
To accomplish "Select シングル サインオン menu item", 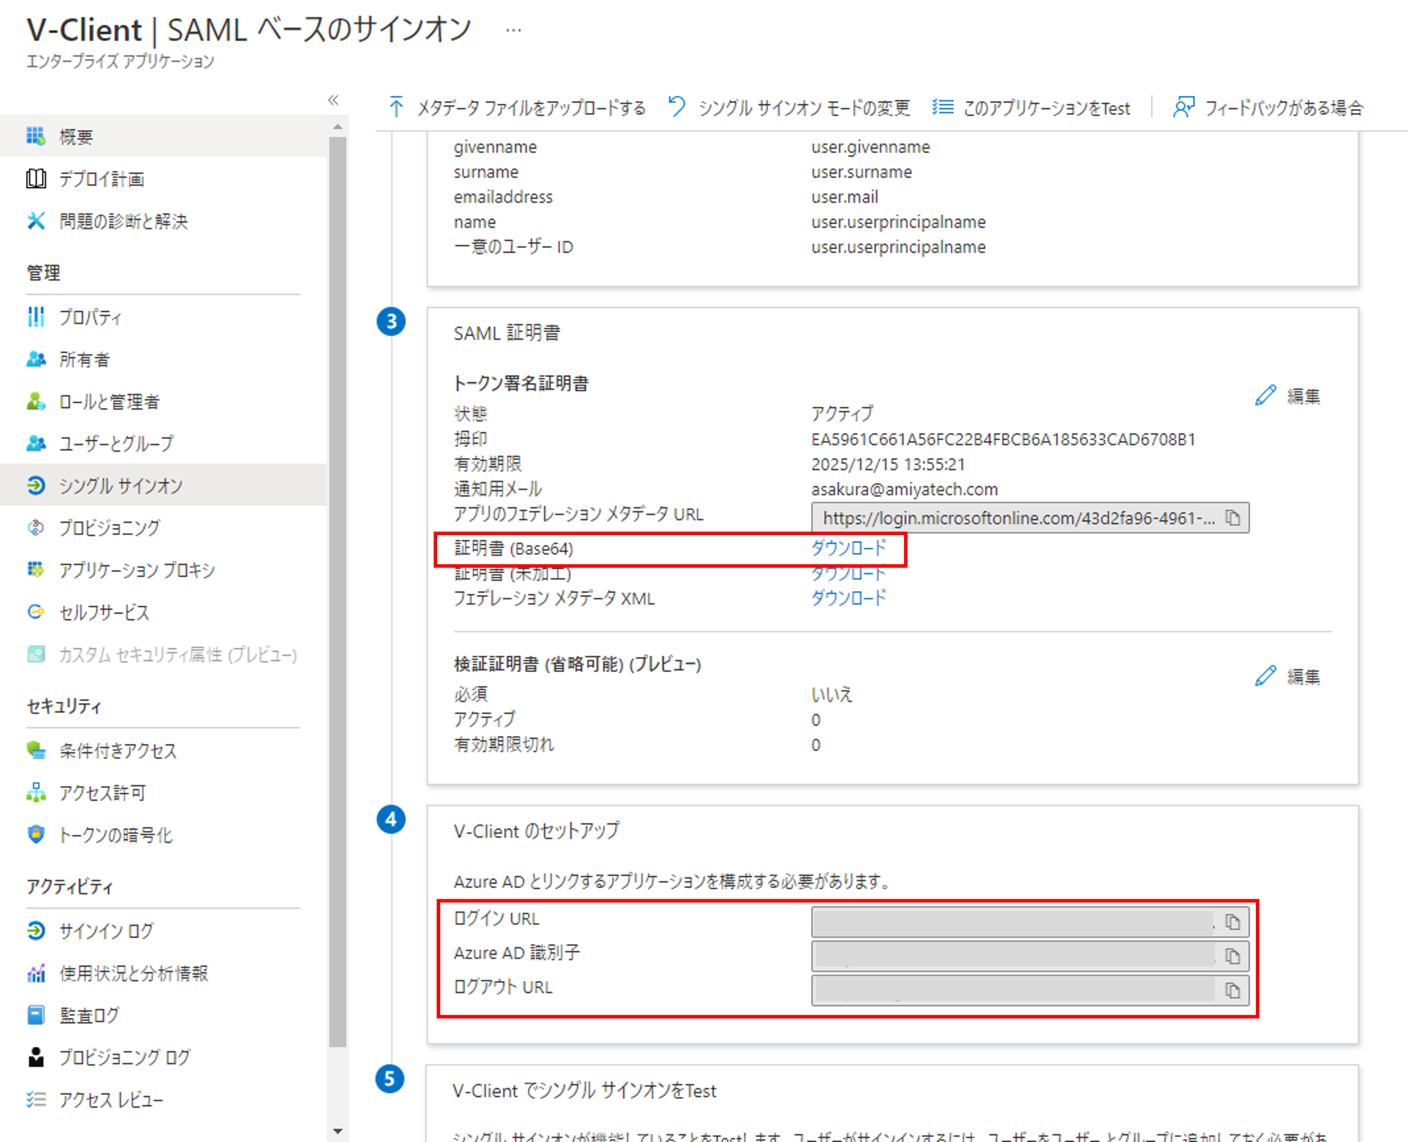I will [163, 485].
